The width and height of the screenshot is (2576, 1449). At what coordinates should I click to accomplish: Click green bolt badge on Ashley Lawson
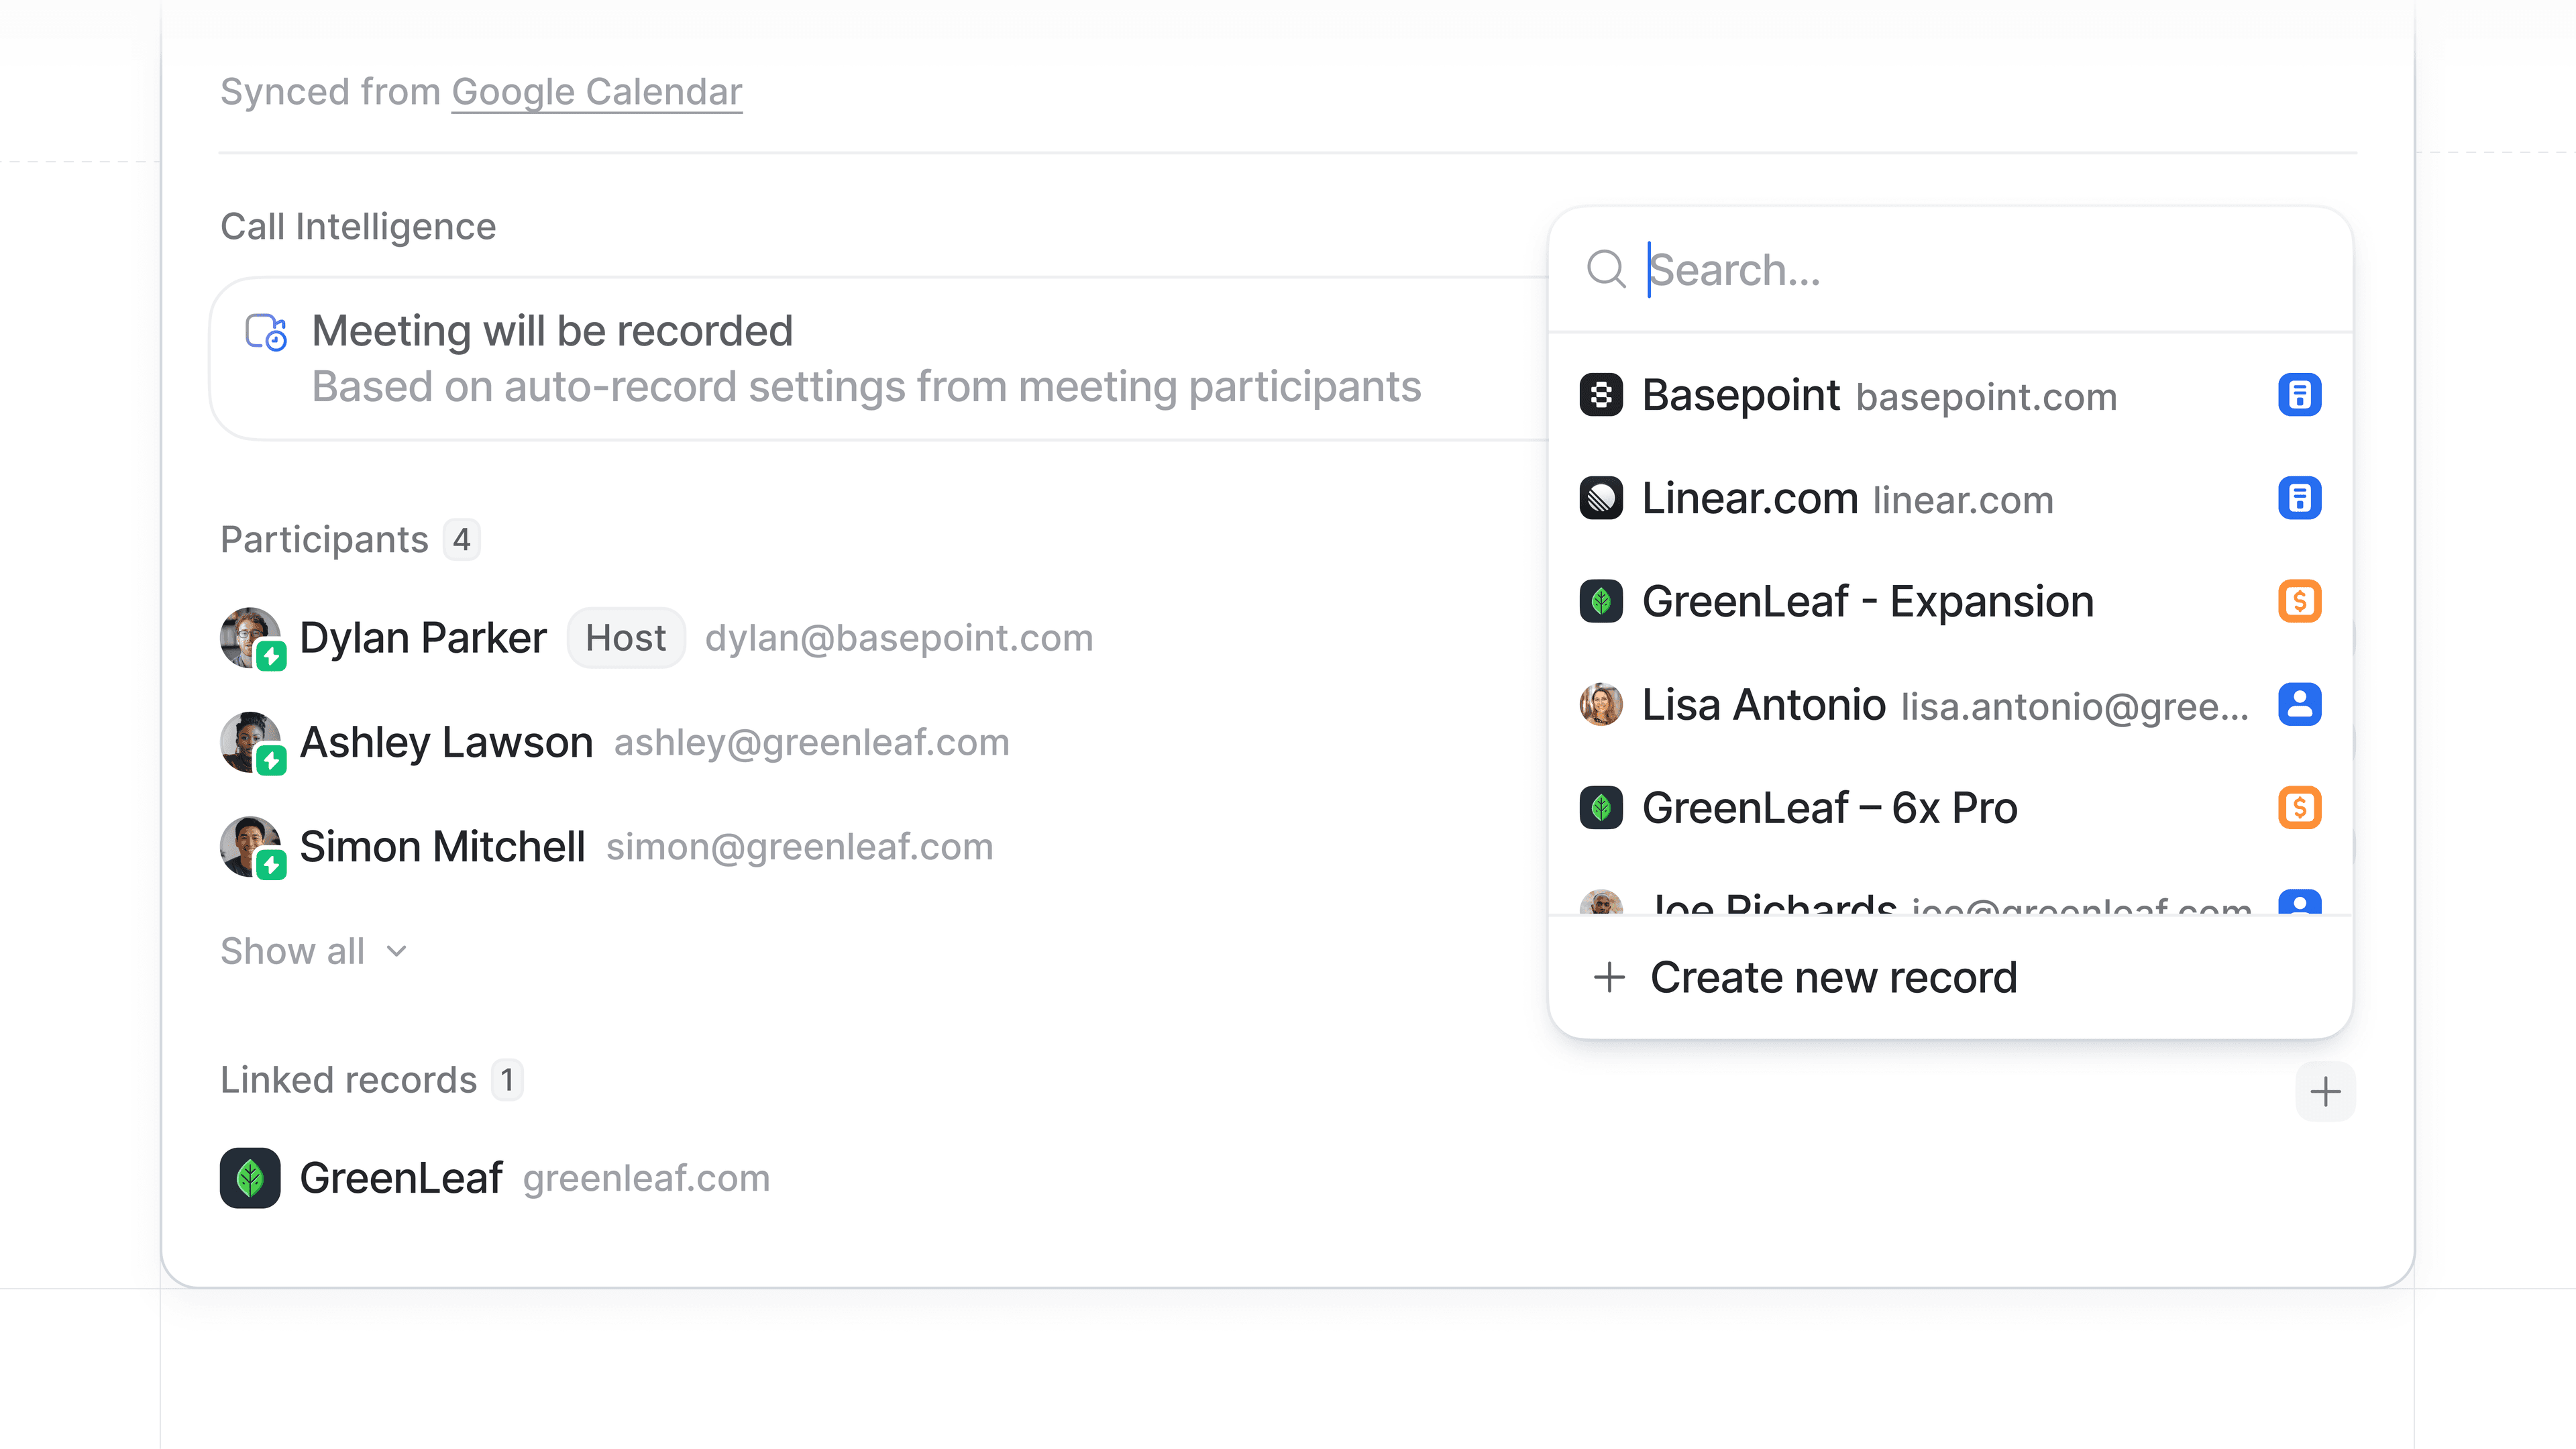tap(271, 761)
